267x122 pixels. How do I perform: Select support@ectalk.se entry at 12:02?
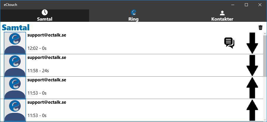(x=132, y=43)
